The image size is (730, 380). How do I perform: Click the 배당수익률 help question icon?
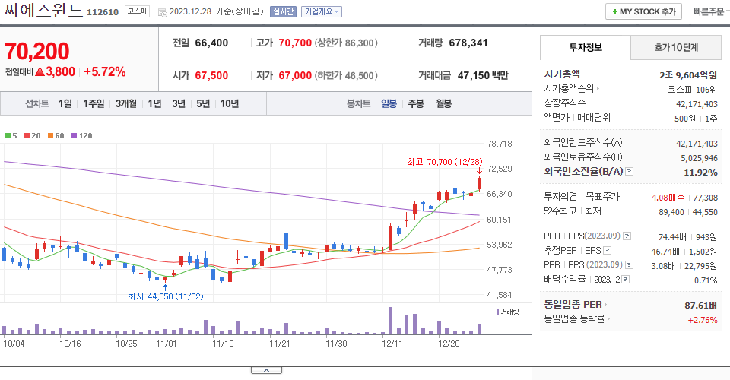625,280
